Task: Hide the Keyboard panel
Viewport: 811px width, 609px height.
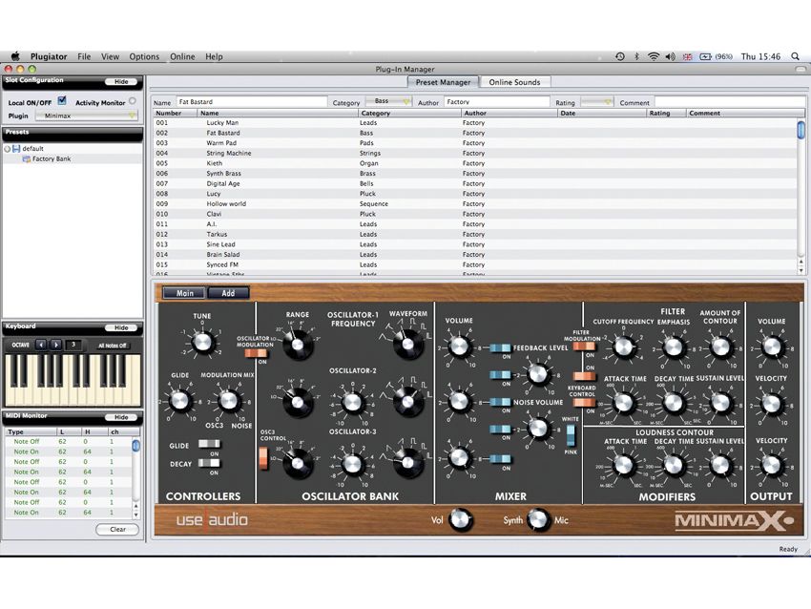Action: [121, 327]
